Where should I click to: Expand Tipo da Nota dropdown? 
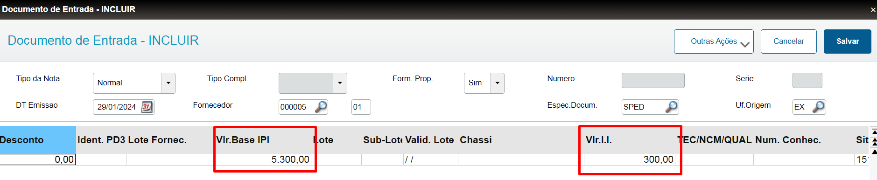click(168, 83)
